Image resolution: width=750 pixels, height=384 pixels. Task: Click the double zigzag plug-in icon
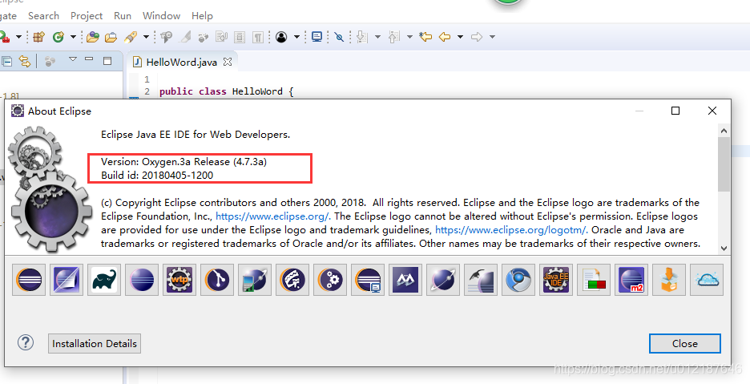click(x=405, y=279)
